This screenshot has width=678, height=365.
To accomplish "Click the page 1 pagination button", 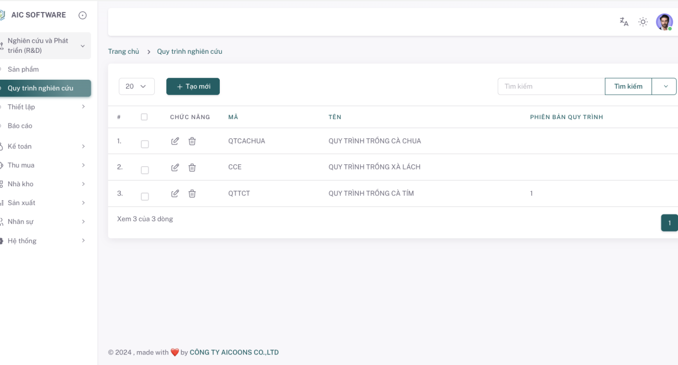I will pyautogui.click(x=669, y=223).
